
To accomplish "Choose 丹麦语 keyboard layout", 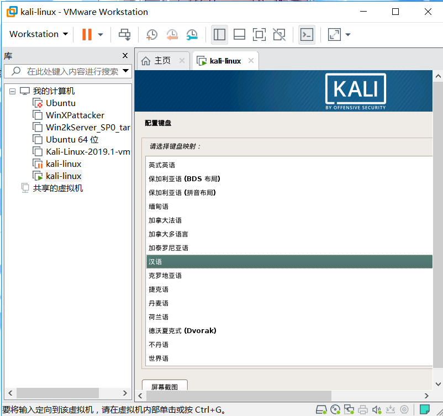I will (x=289, y=303).
